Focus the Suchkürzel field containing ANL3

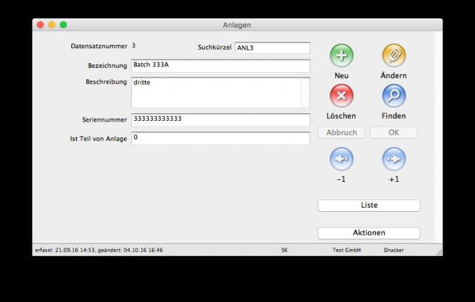click(x=272, y=48)
